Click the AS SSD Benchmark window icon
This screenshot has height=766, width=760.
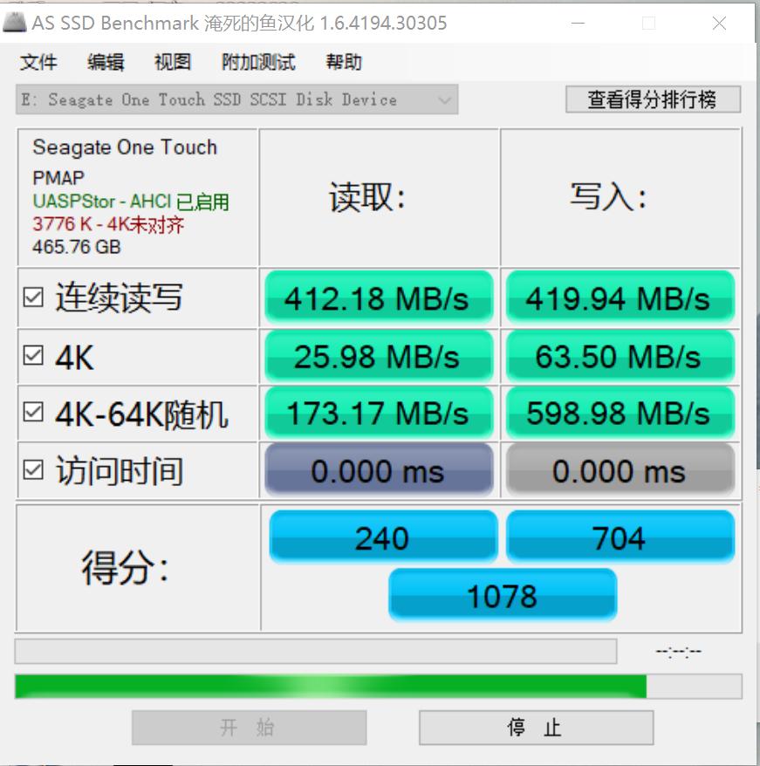coord(13,22)
